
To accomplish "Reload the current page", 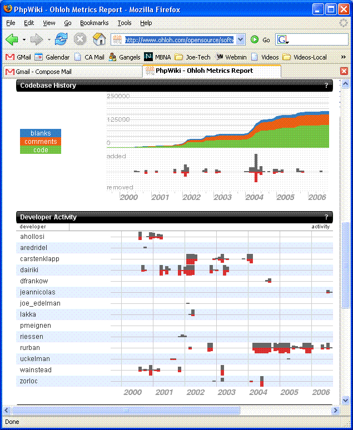I will point(61,39).
